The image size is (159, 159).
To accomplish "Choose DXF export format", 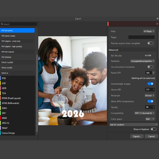I will 17,113.
